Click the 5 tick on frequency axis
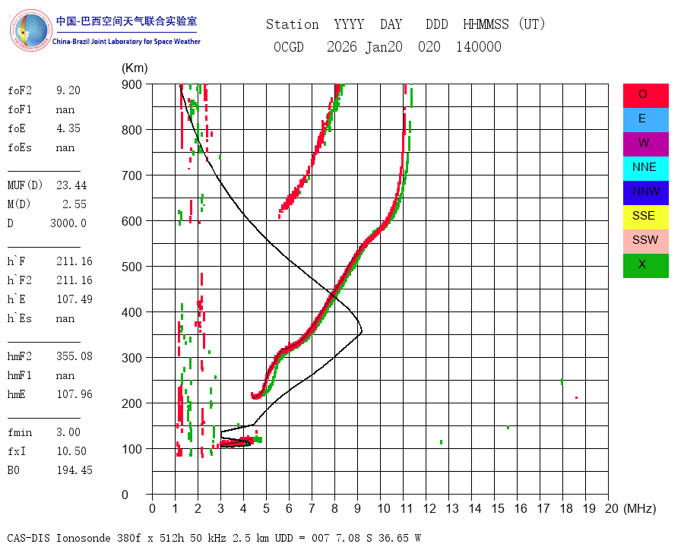Image resolution: width=684 pixels, height=547 pixels. click(x=266, y=508)
